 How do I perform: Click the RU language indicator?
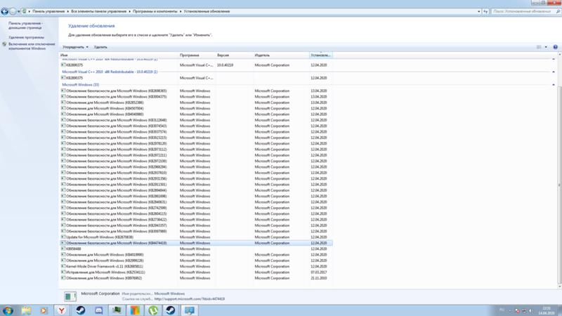click(x=502, y=310)
